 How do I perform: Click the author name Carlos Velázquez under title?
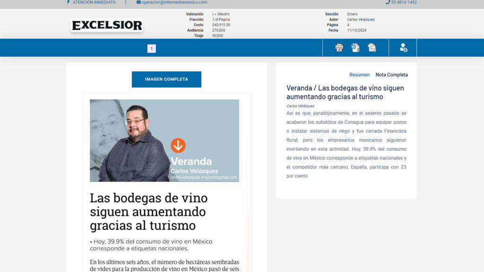(x=300, y=106)
